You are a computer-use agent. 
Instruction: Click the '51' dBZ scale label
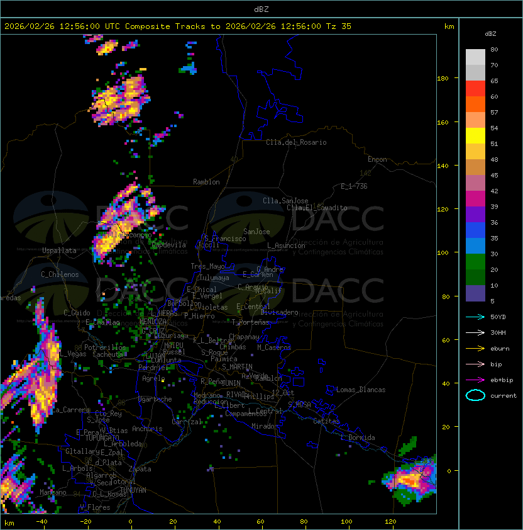pyautogui.click(x=494, y=144)
